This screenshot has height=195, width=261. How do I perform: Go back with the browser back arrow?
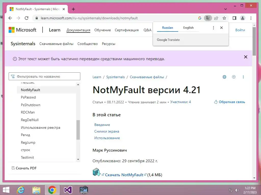pos(10,18)
